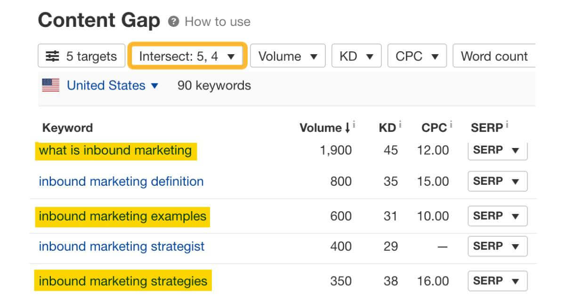Open the CPC filter dropdown
This screenshot has height=296, width=565.
click(417, 56)
